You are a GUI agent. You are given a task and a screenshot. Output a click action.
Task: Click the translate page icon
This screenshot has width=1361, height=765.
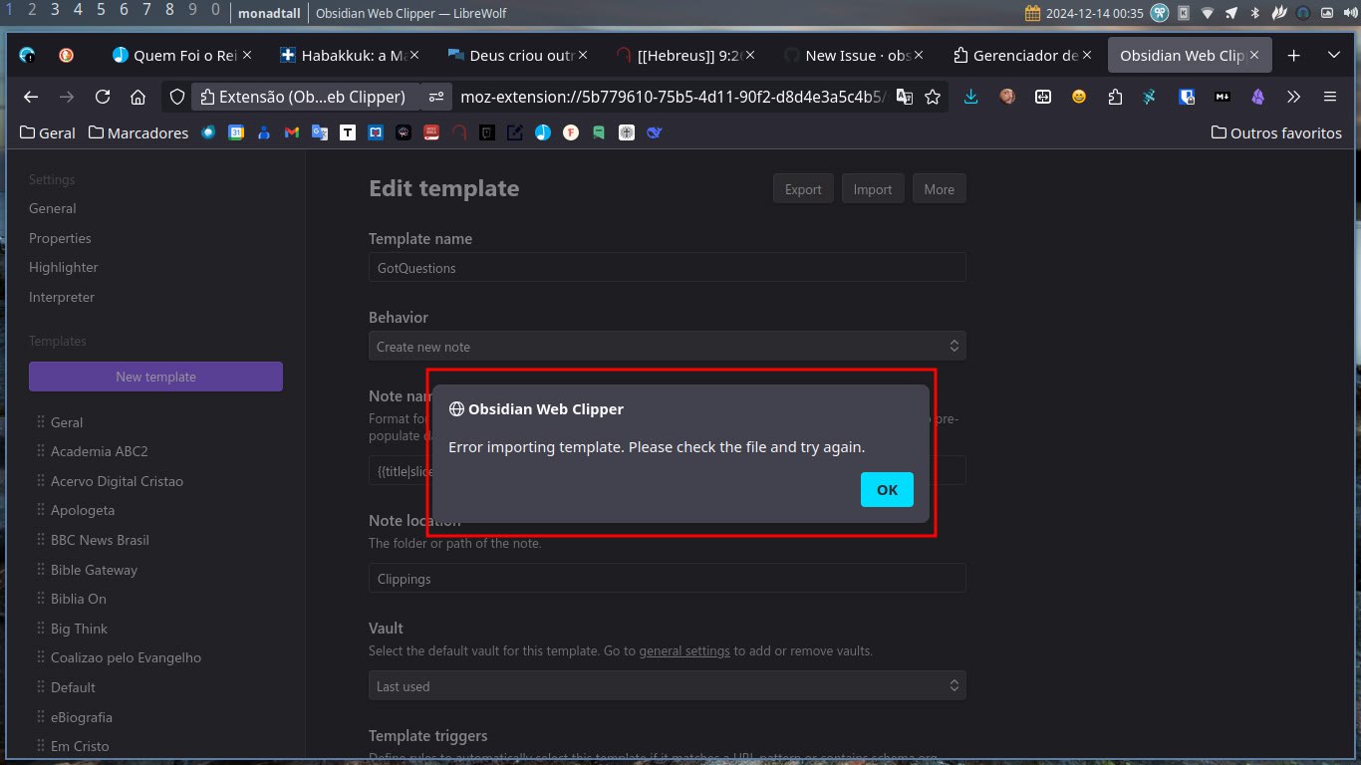coord(904,97)
